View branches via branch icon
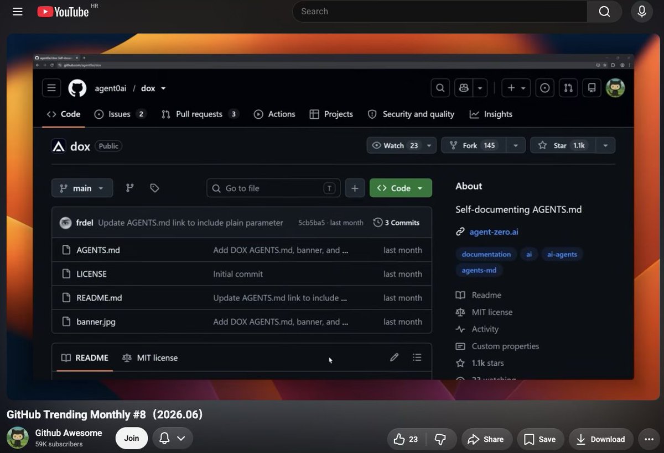664x453 pixels. pyautogui.click(x=130, y=188)
